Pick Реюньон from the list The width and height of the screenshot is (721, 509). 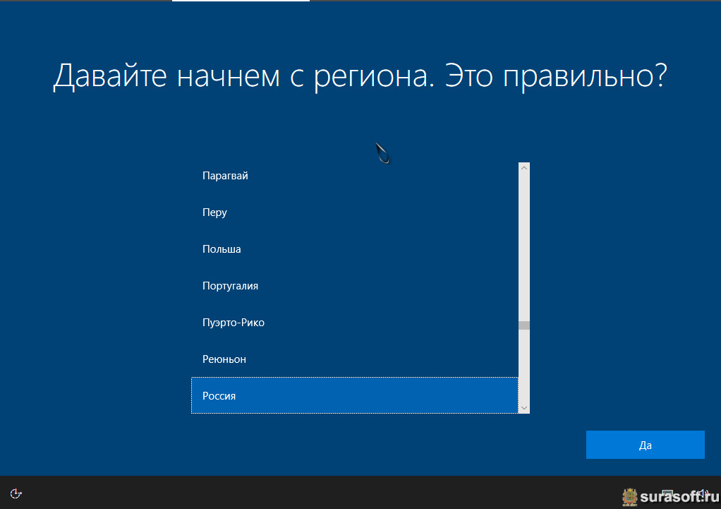click(x=224, y=359)
